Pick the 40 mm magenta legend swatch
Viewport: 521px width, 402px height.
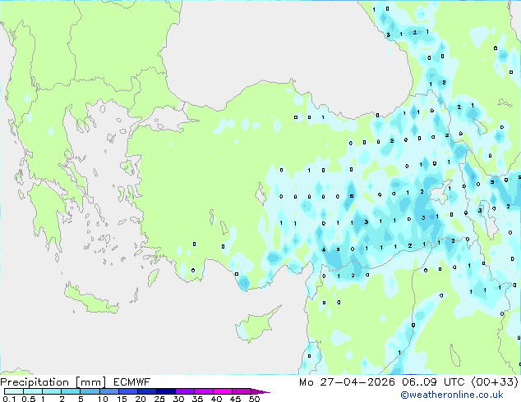pyautogui.click(x=223, y=391)
